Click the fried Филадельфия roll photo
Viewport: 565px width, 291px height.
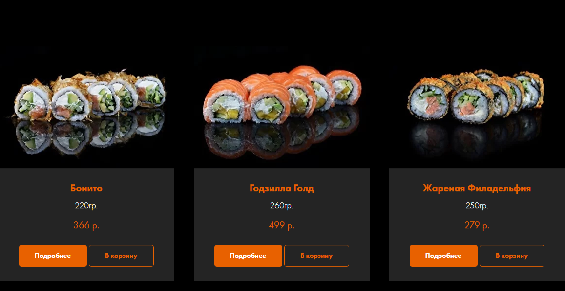tap(476, 96)
